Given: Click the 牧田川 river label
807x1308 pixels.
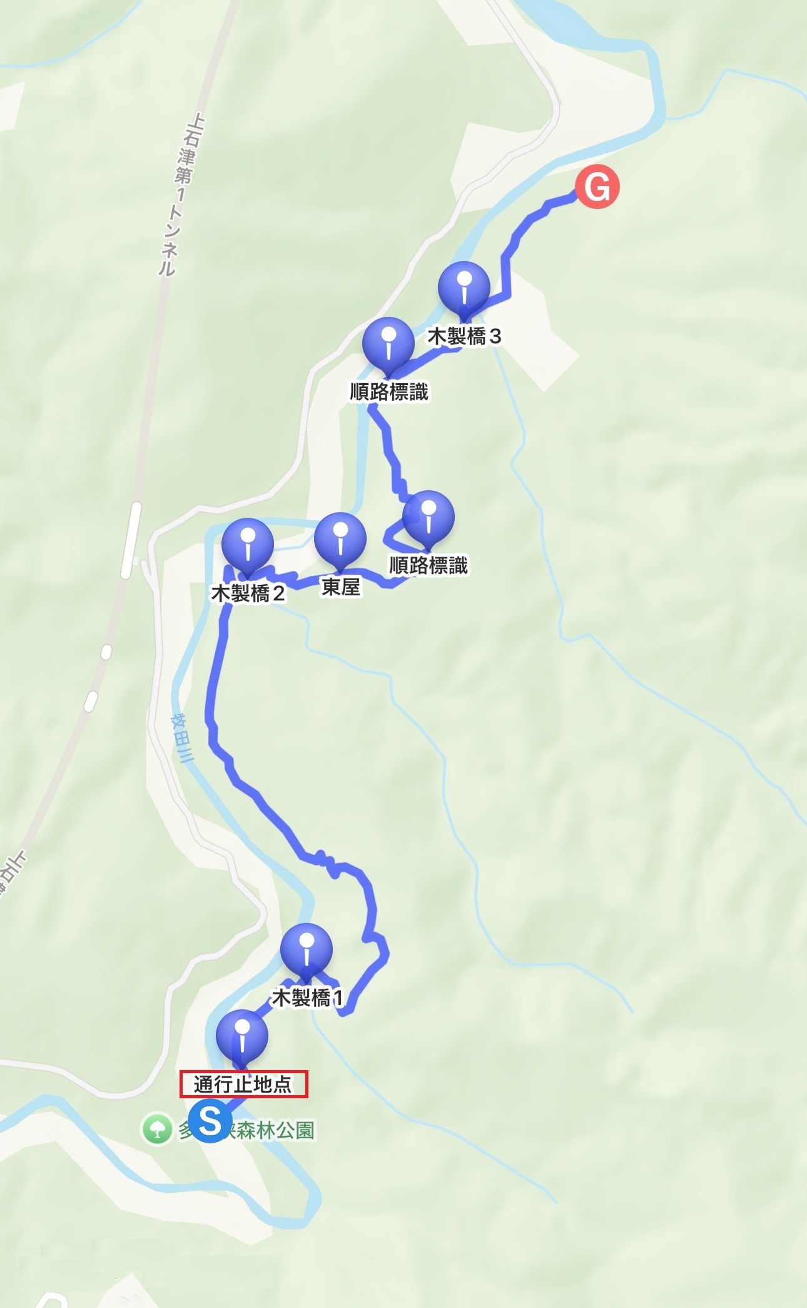Looking at the screenshot, I should click(x=182, y=739).
